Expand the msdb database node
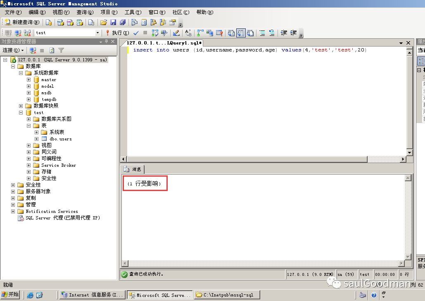The height and width of the screenshot is (301, 425). point(29,93)
